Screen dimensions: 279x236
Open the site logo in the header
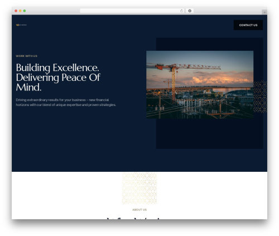pyautogui.click(x=21, y=25)
